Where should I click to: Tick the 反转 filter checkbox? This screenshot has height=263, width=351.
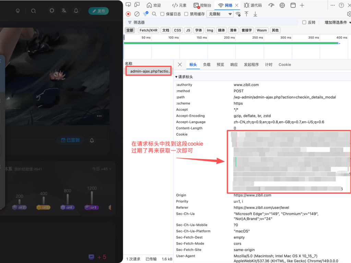pyautogui.click(x=304, y=22)
